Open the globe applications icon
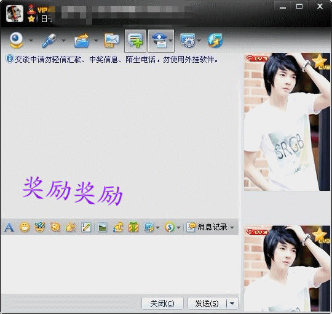Screen dimensions: 332x314 point(215,40)
